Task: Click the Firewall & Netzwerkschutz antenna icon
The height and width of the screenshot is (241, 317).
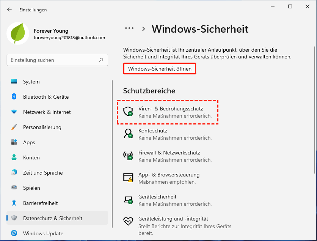Action: [128, 155]
